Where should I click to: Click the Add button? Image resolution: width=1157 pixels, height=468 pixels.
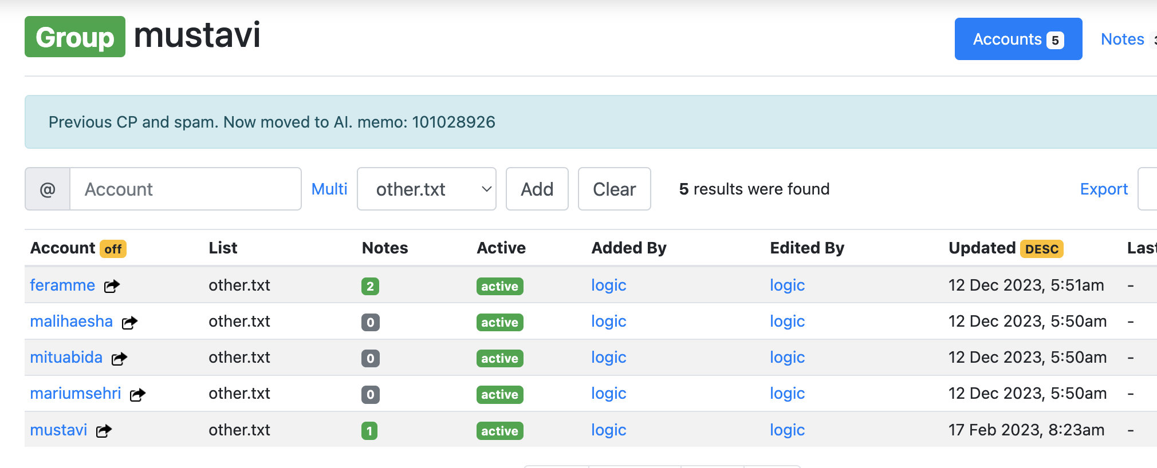(x=537, y=189)
